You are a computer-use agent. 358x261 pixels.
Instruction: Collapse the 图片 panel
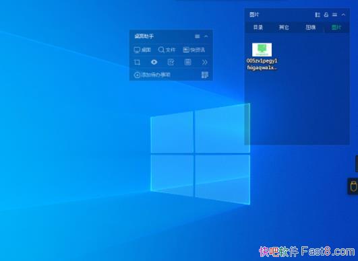click(x=343, y=15)
